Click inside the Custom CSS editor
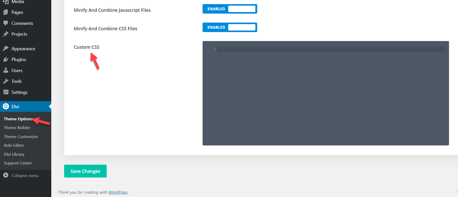This screenshot has height=197, width=458. (326, 93)
